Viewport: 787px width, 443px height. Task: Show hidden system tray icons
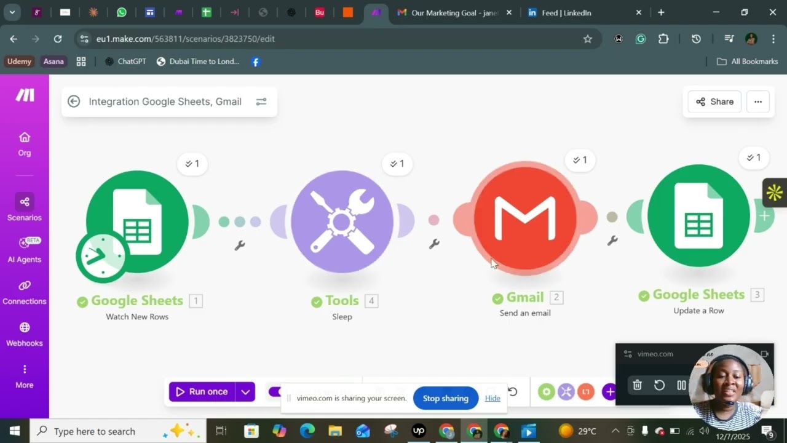[x=615, y=431]
